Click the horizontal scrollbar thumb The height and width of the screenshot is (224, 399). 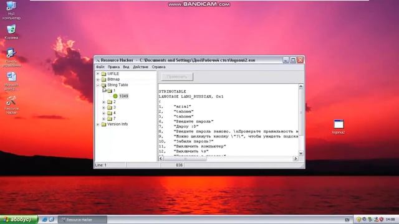(185, 159)
